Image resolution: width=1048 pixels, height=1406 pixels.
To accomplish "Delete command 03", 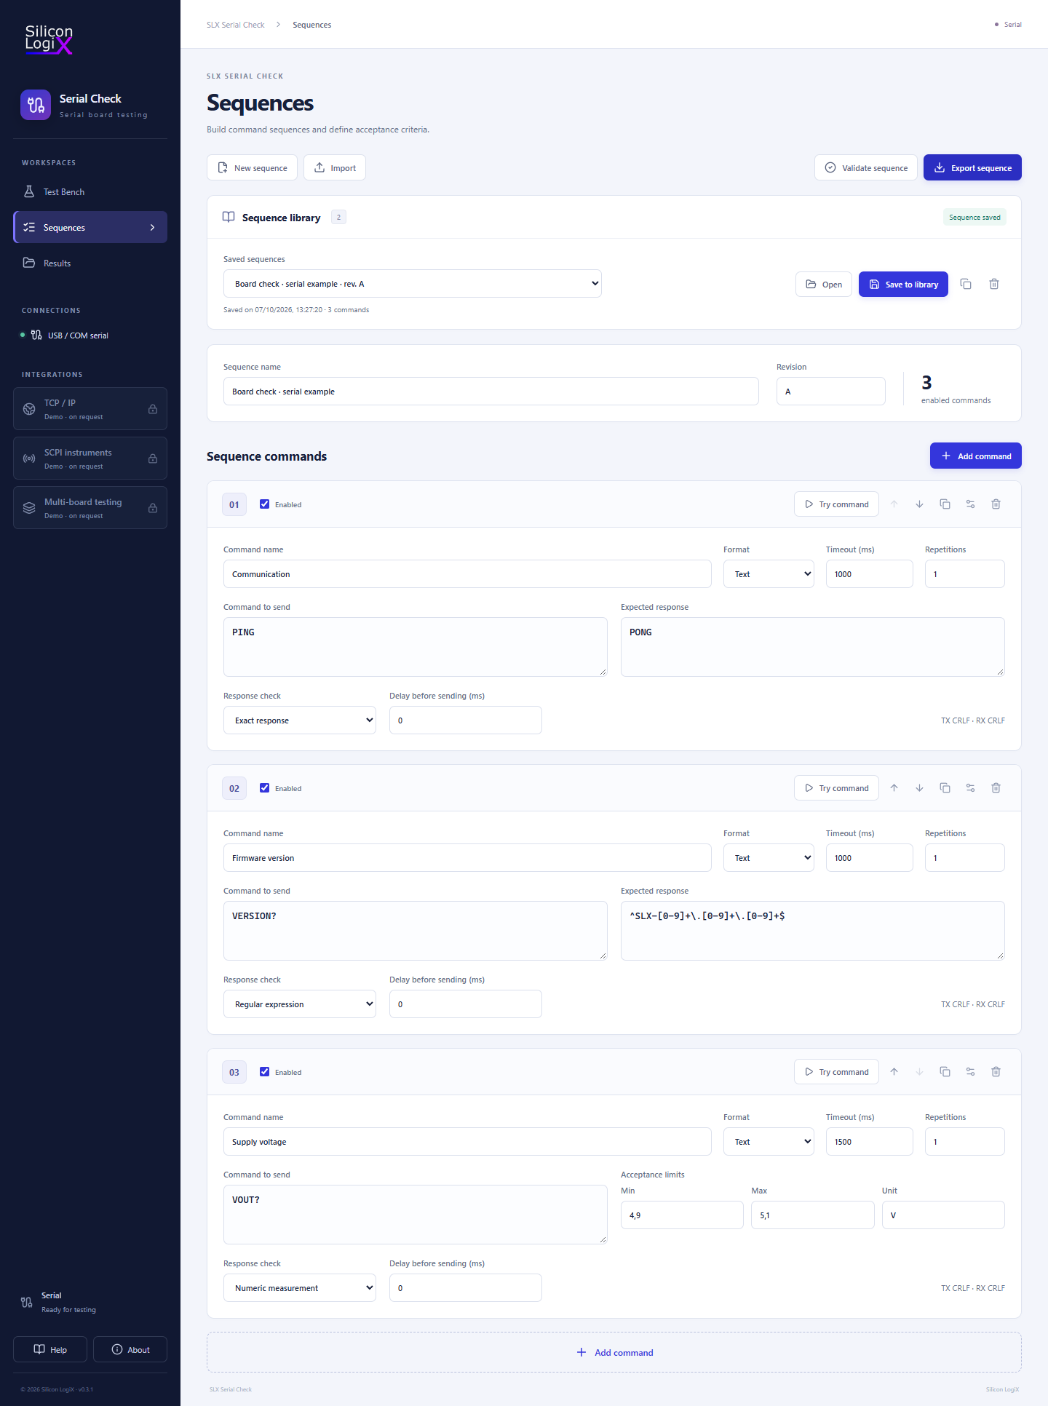I will pos(996,1072).
